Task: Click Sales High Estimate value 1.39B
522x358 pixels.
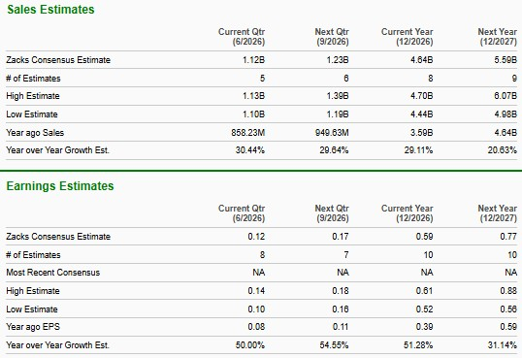Action: (338, 96)
